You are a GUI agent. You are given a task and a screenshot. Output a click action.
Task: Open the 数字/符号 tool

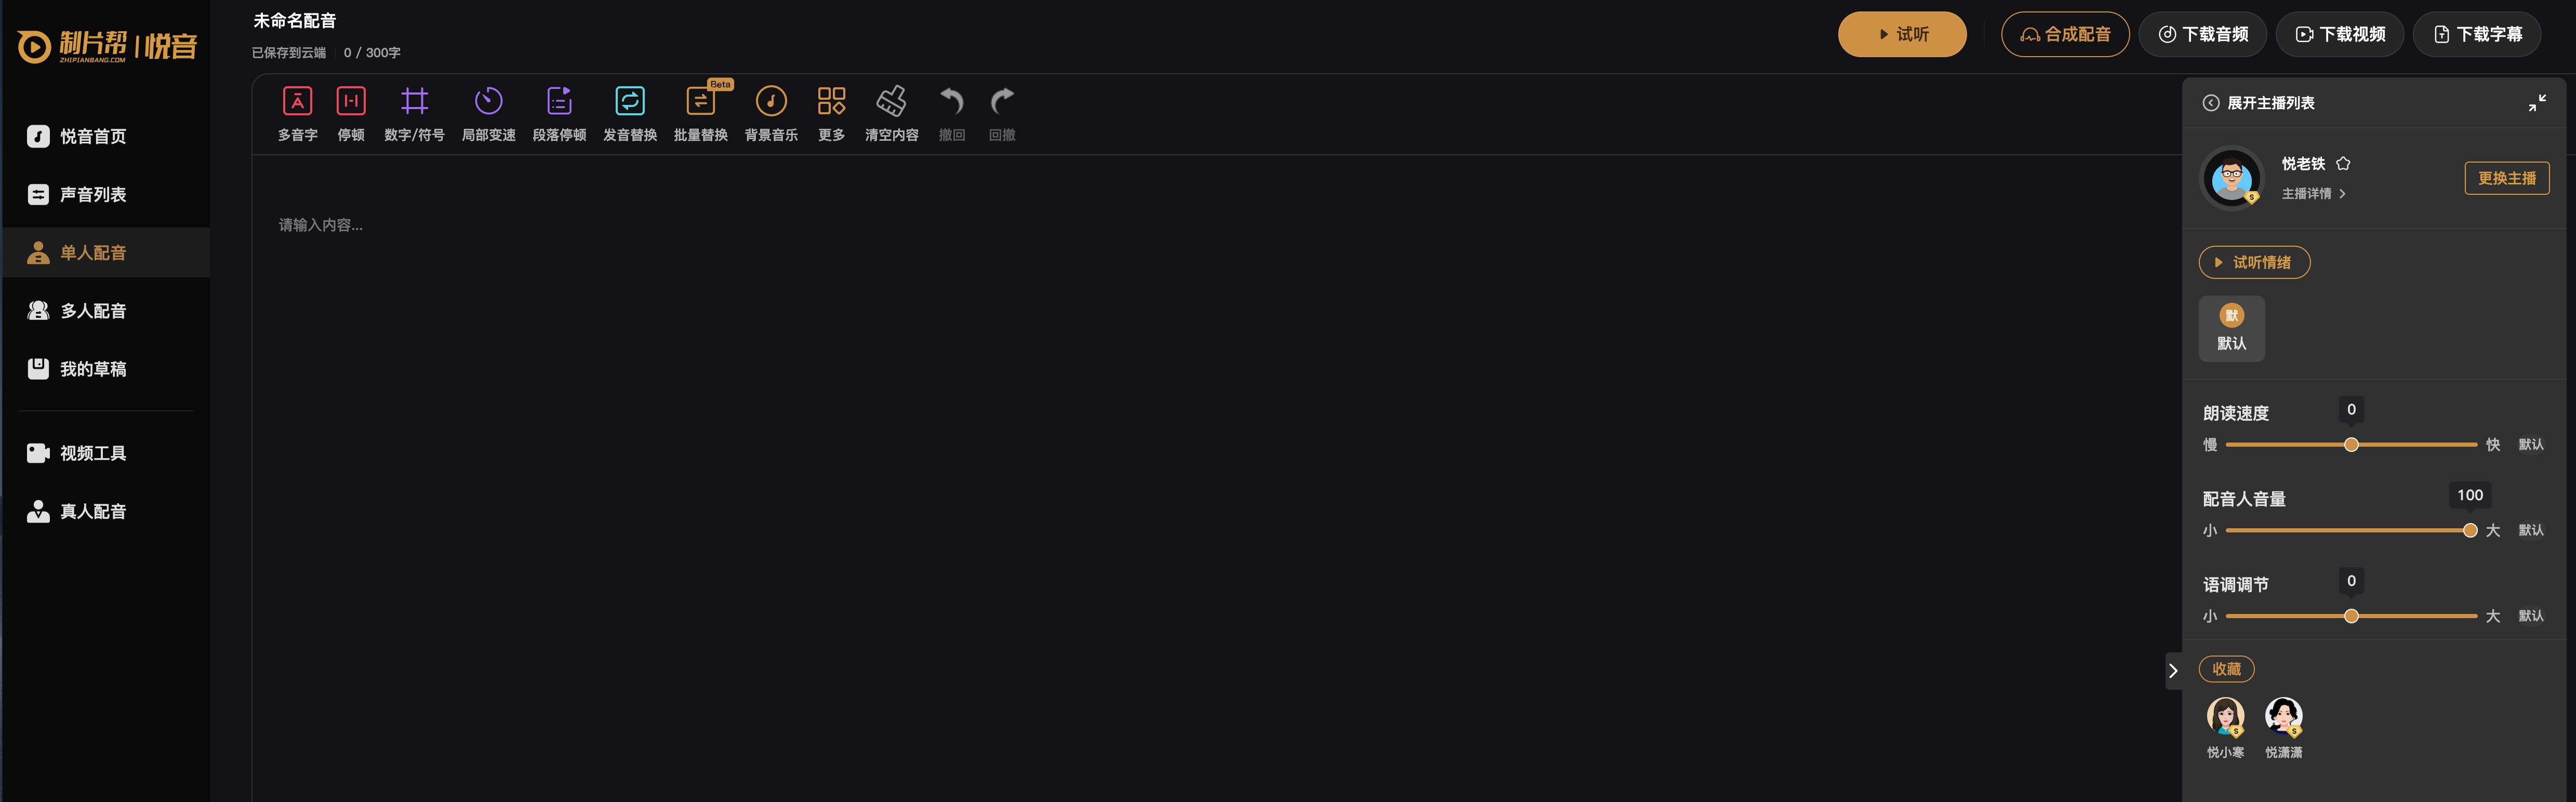coord(414,114)
